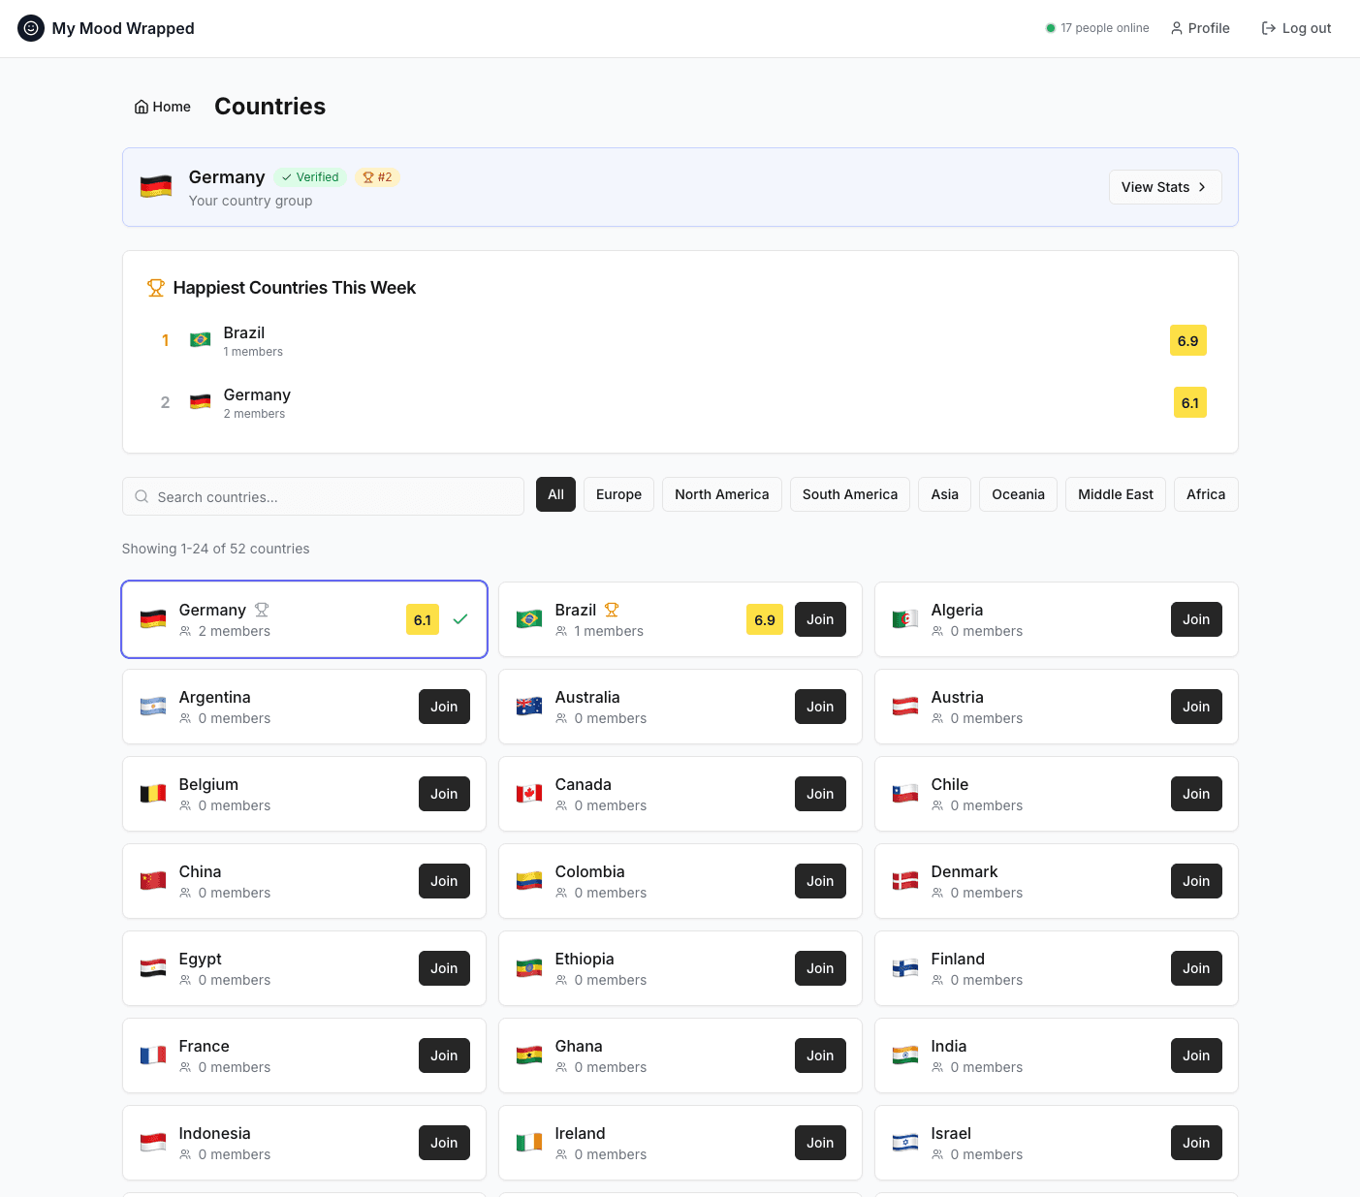Click the Log out icon
Screen dimensions: 1360x1197
click(x=1268, y=28)
